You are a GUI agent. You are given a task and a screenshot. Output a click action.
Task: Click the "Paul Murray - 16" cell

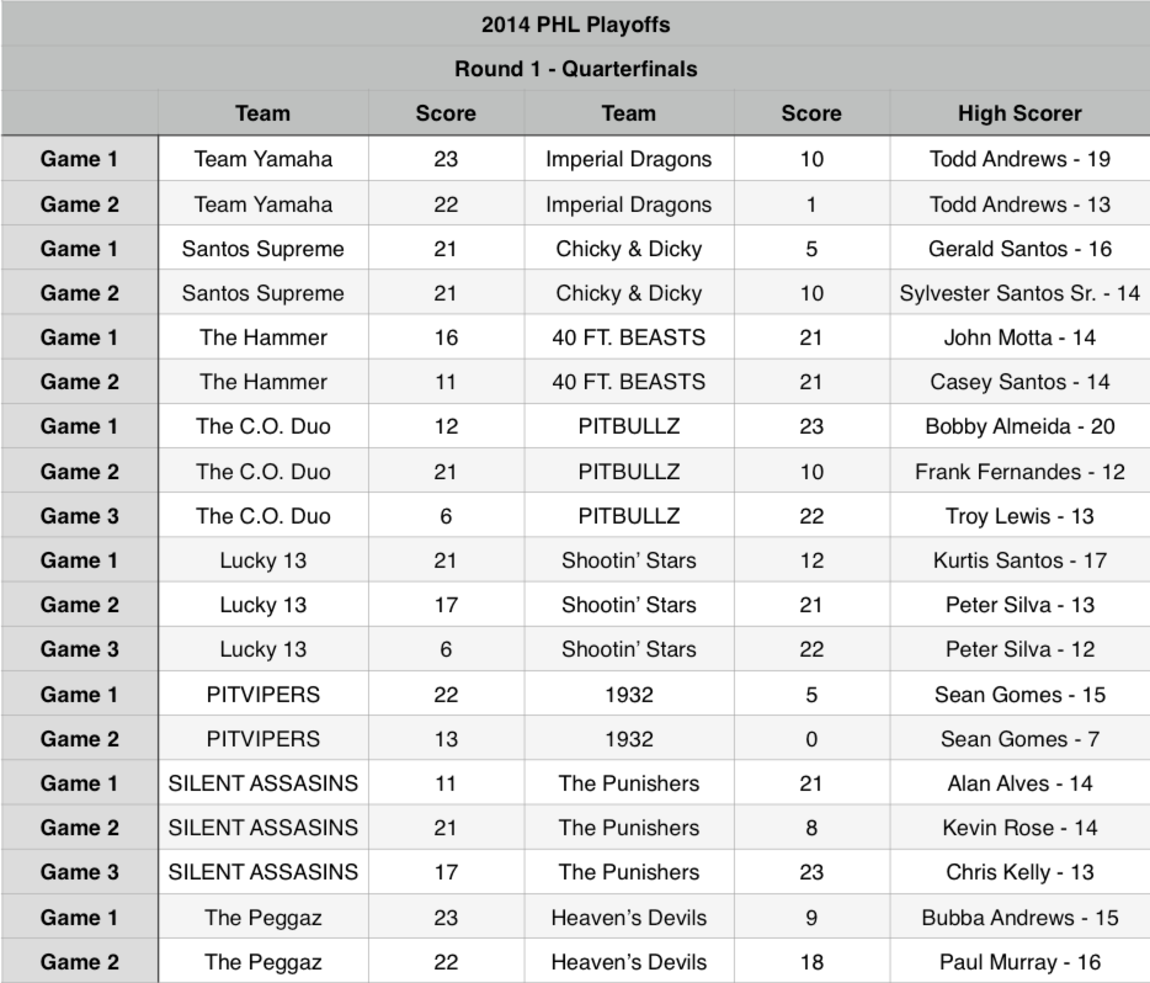[1019, 962]
